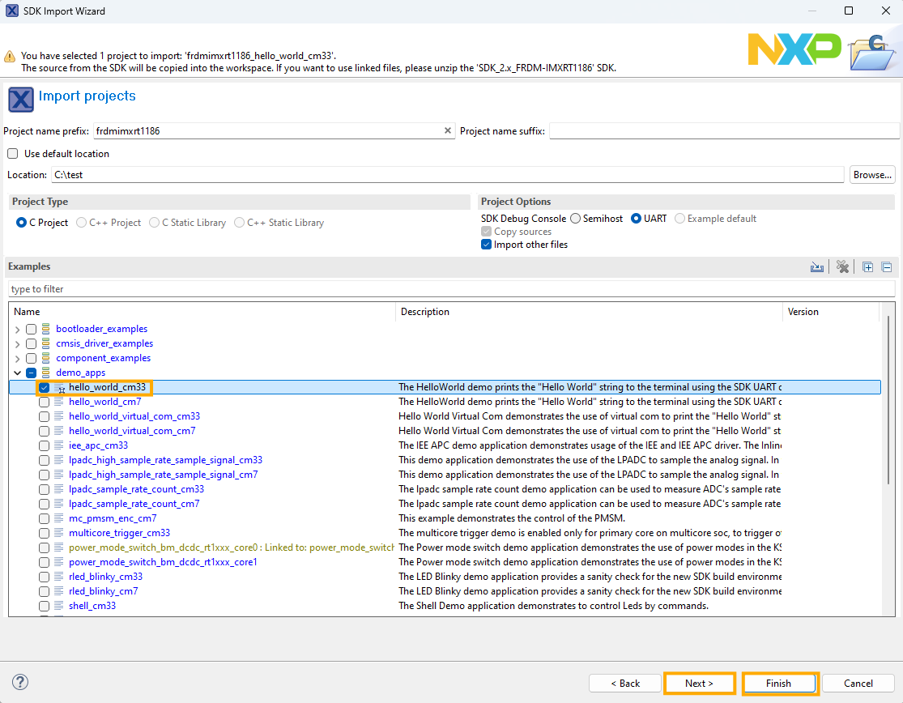This screenshot has height=703, width=903.
Task: Click the expand all icon in Examples
Action: coord(868,267)
